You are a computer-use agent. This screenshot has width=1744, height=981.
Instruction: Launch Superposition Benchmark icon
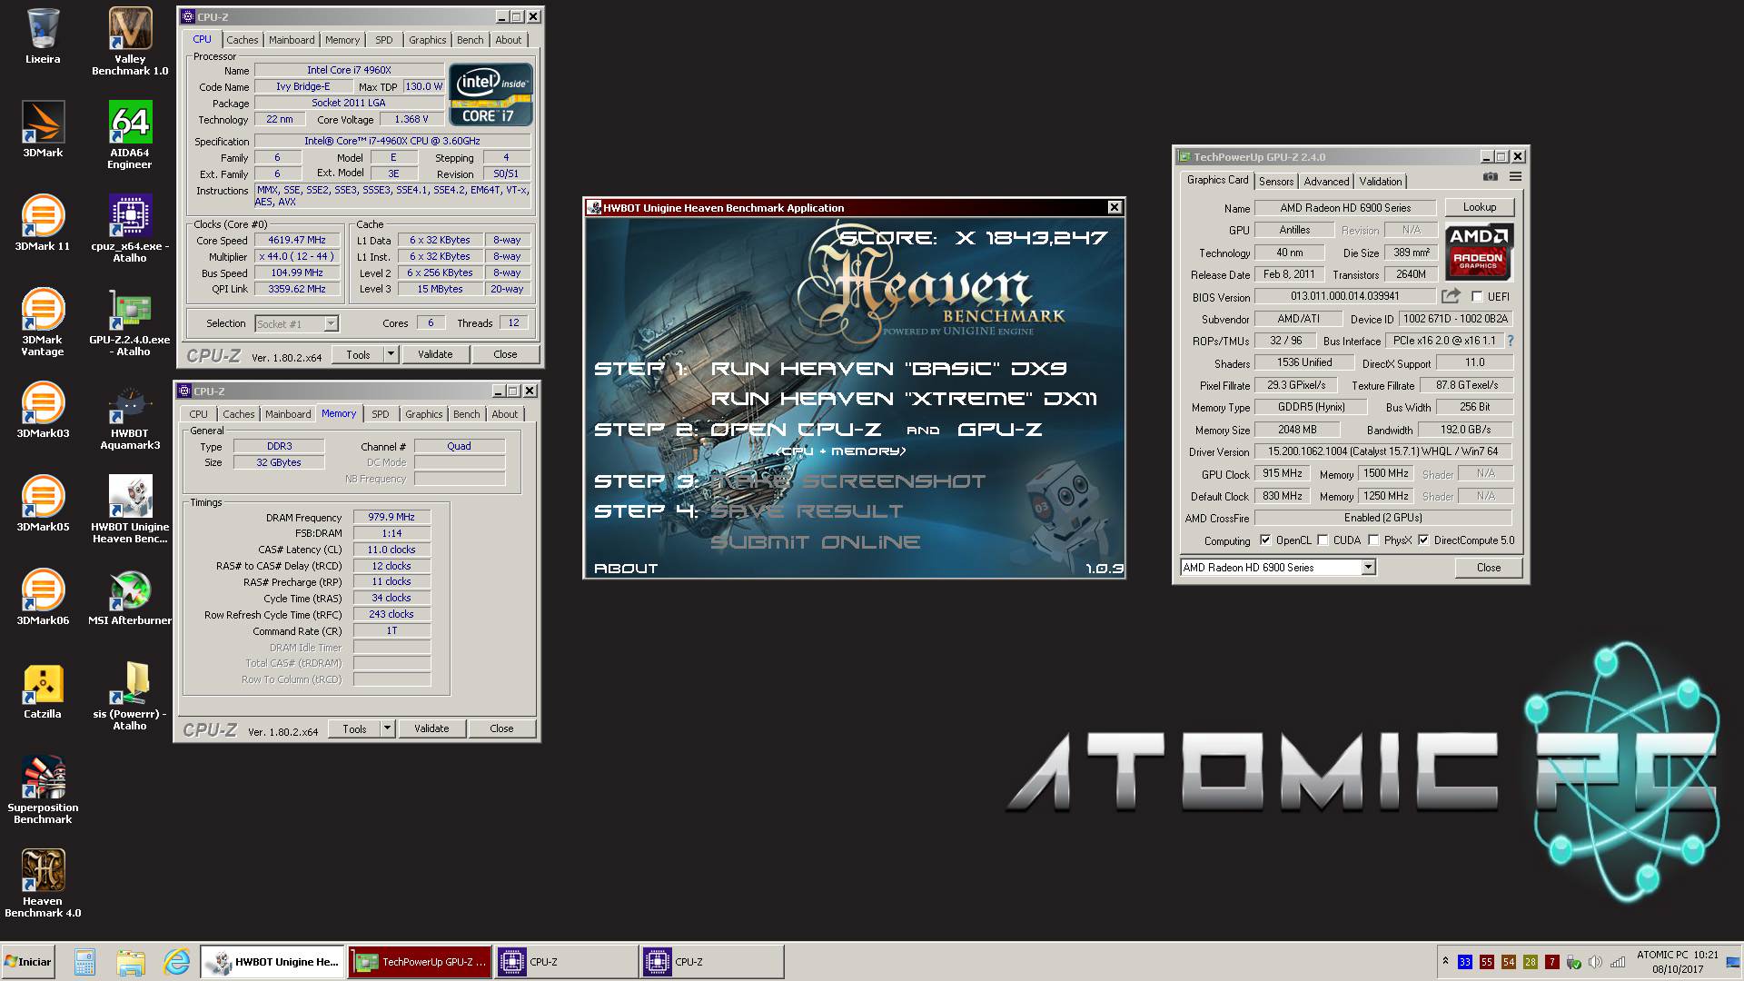pyautogui.click(x=43, y=789)
